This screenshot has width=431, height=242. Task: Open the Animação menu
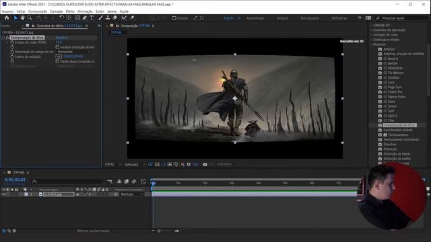pyautogui.click(x=86, y=11)
